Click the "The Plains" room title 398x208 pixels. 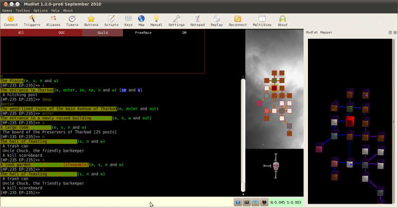coord(12,81)
